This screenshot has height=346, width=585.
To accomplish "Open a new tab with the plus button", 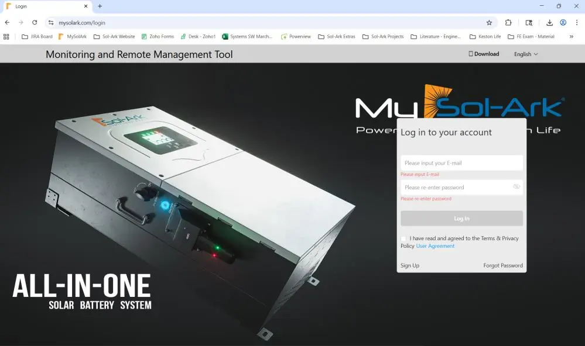I will 100,6.
